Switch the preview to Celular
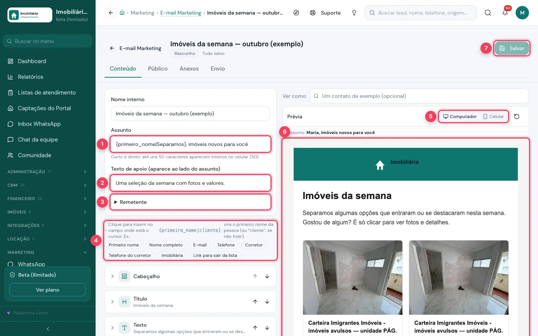The image size is (538, 336). tap(494, 116)
